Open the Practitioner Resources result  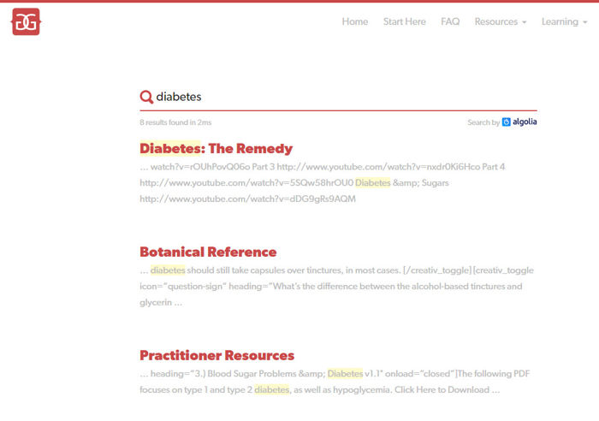coord(216,355)
